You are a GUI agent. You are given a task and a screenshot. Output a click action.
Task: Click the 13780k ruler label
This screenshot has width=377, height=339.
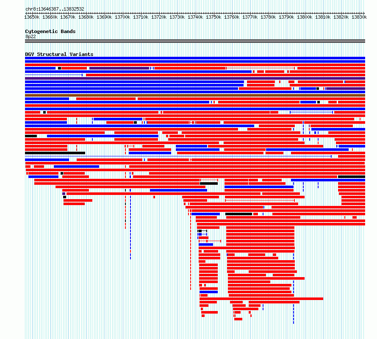tap(268, 17)
